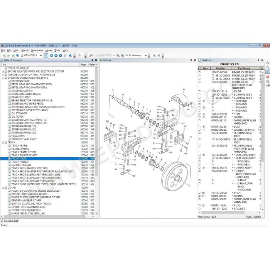Close the Table Of Contents panel
The width and height of the screenshot is (270, 270).
click(96, 60)
